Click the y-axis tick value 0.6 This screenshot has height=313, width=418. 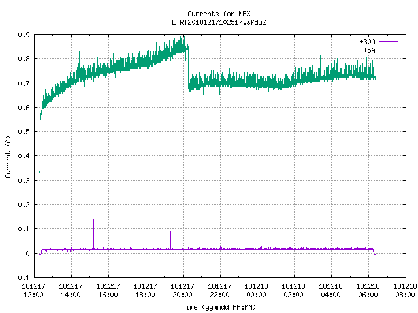[24, 108]
